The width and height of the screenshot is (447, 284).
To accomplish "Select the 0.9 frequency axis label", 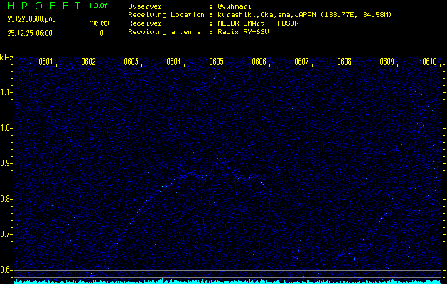I will click(6, 163).
